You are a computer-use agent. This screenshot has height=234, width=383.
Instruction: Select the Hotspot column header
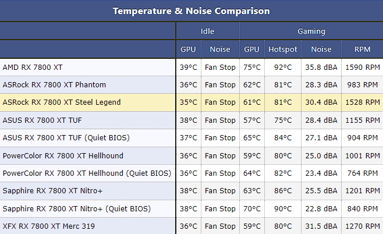tap(283, 49)
